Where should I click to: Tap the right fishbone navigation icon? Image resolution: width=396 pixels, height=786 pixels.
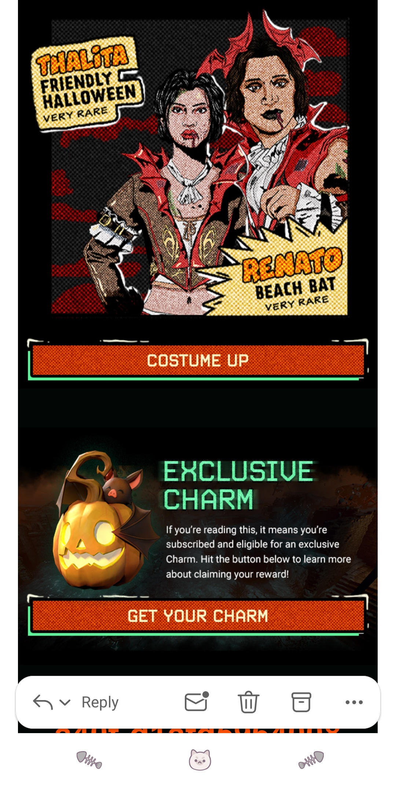(x=311, y=760)
